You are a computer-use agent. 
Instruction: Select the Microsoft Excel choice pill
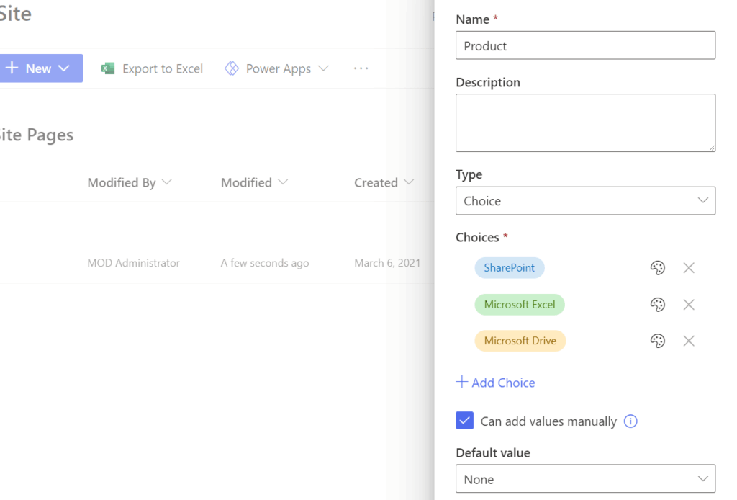point(520,304)
